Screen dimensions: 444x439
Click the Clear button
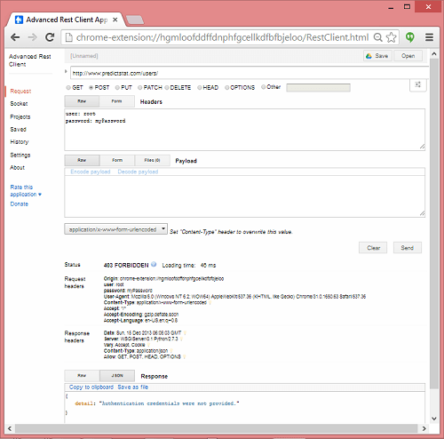coord(373,248)
